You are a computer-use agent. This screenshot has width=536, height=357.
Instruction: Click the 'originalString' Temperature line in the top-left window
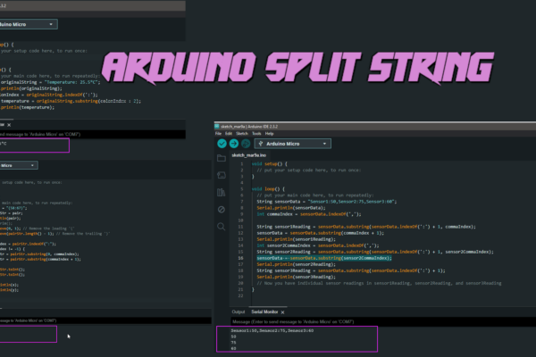[x=50, y=82]
